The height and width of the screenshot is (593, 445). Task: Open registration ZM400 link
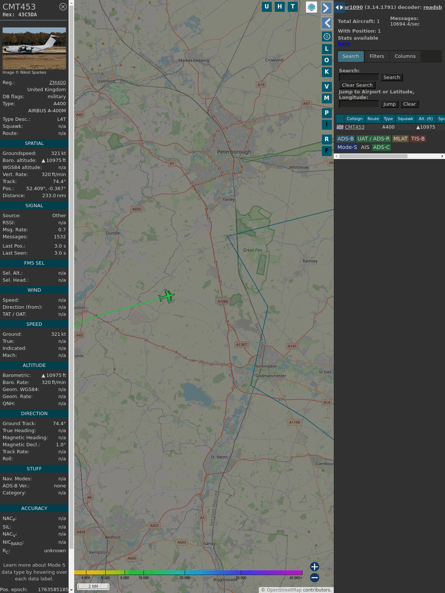(57, 83)
